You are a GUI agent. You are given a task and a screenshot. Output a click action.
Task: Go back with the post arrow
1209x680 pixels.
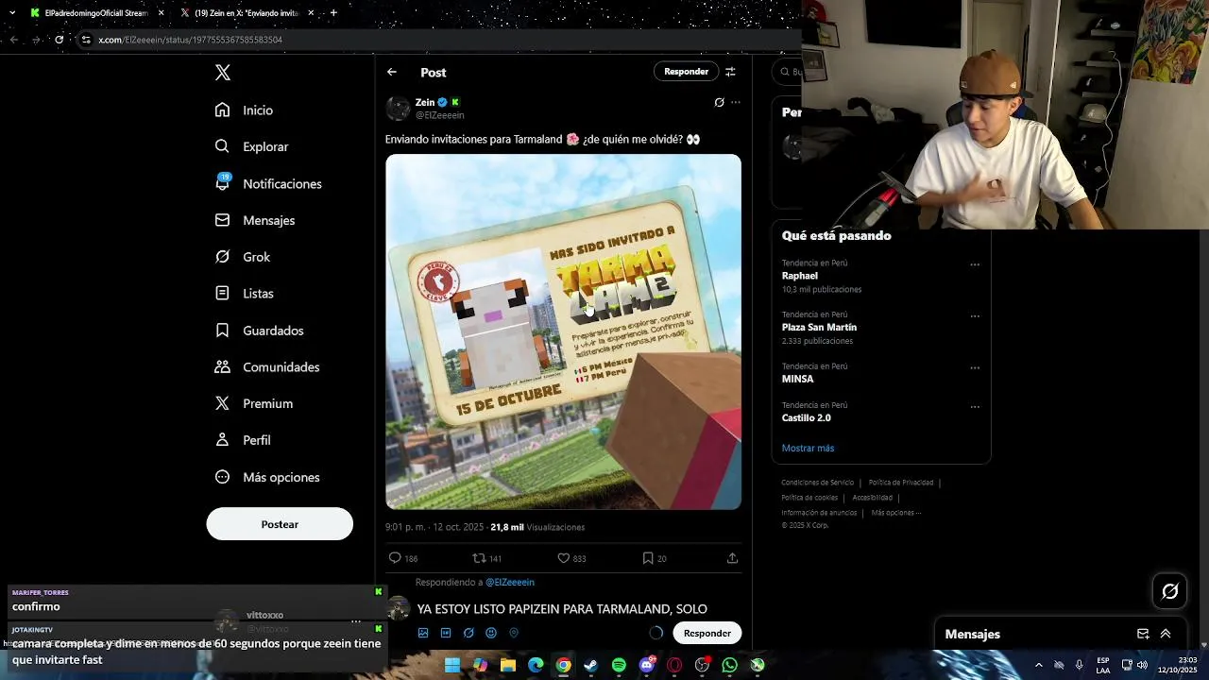pyautogui.click(x=392, y=72)
